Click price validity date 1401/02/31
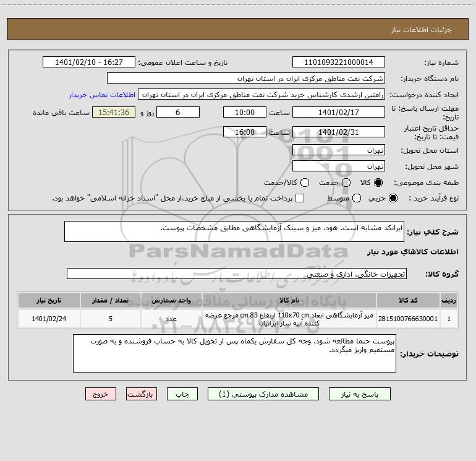The width and height of the screenshot is (476, 461). click(x=339, y=132)
